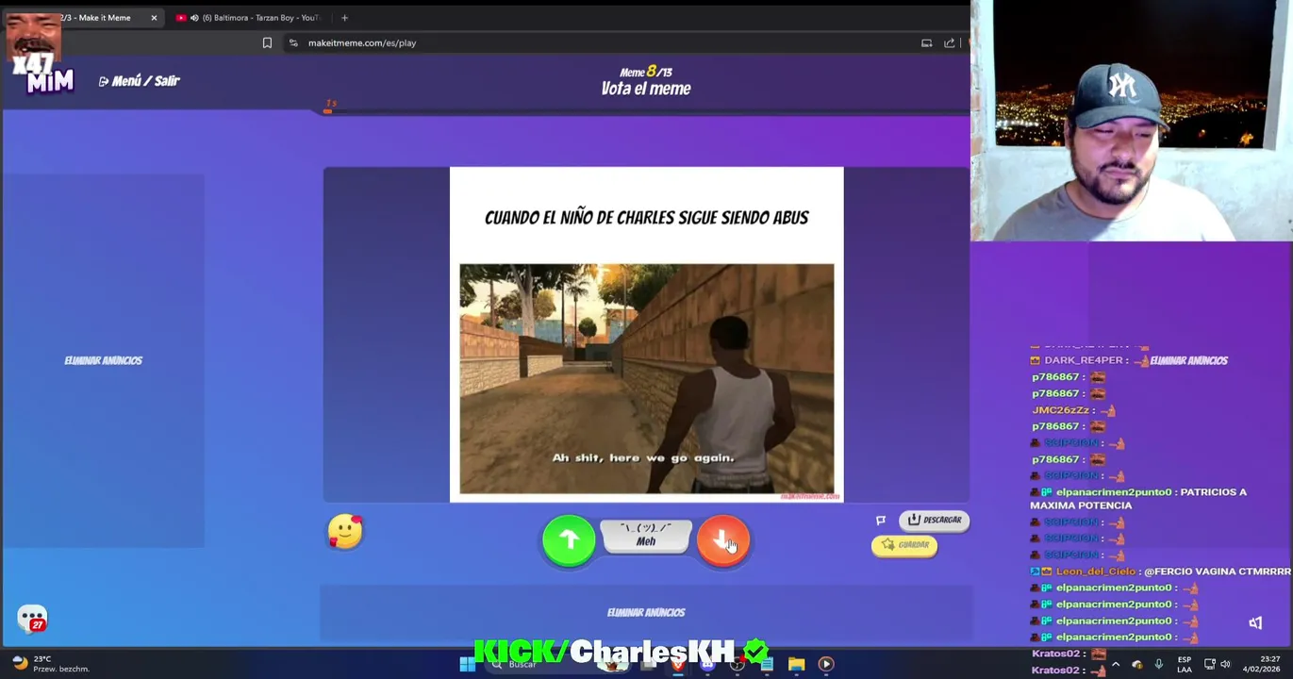Click the cast media icon in toolbar
Viewport: 1293px width, 679px height.
926,42
